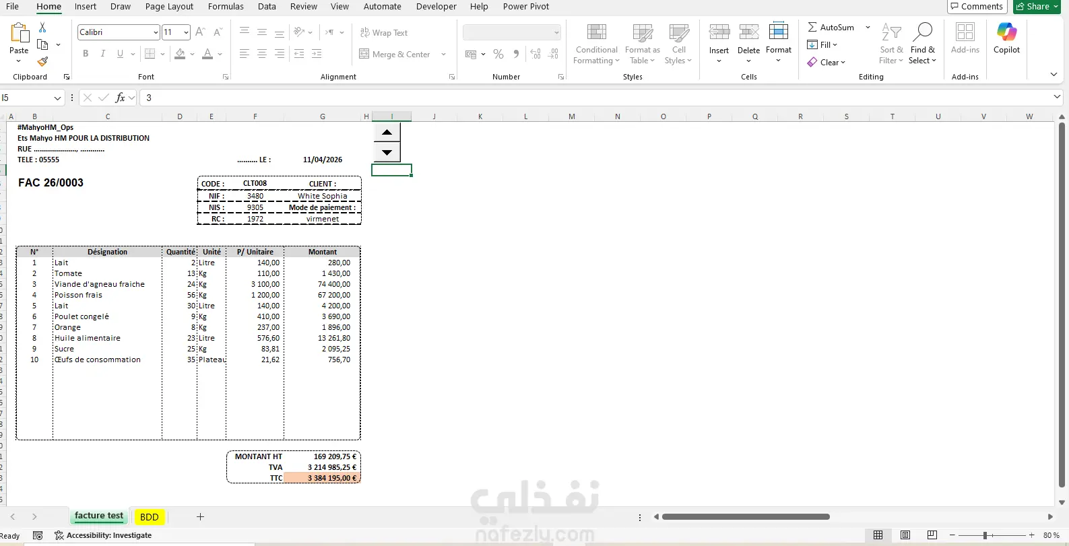The image size is (1069, 546).
Task: Click the Paste clipboard icon
Action: pos(20,33)
